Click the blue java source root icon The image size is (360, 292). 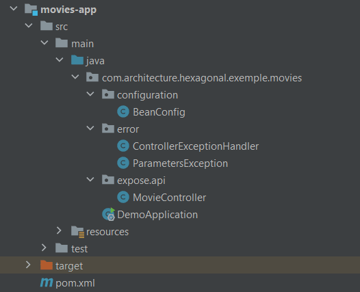[77, 60]
